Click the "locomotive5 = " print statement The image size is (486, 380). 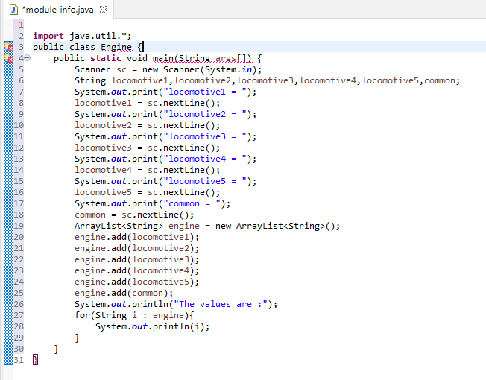165,181
